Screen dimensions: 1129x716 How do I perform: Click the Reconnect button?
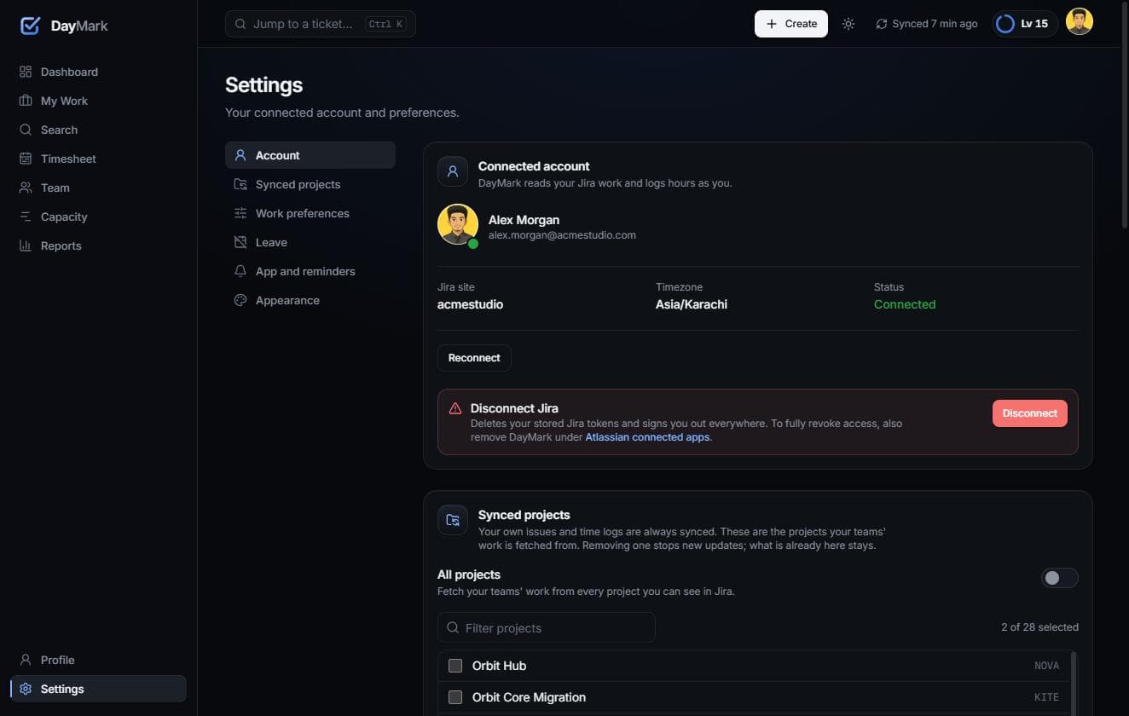(x=474, y=358)
